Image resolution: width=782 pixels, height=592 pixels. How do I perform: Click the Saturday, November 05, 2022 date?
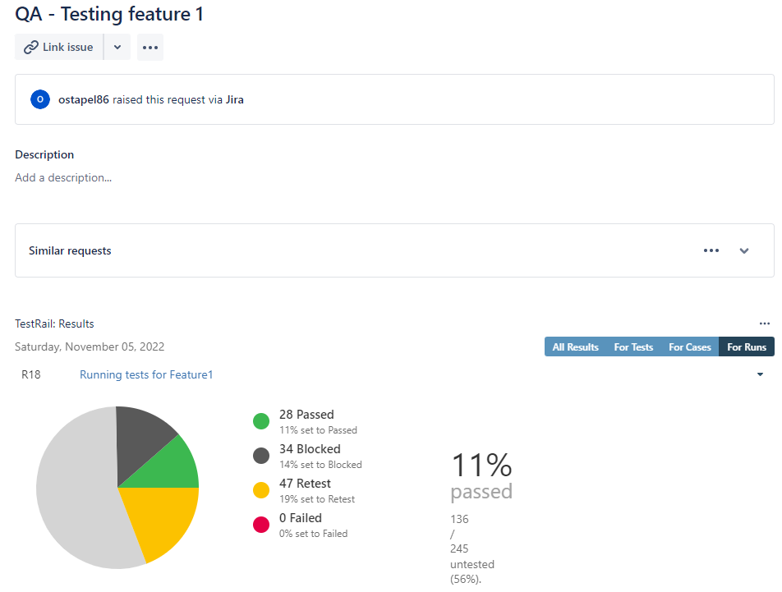90,346
